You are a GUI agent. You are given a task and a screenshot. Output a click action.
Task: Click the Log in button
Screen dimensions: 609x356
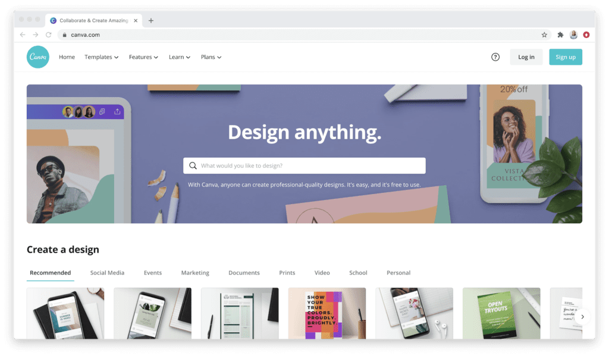tap(526, 57)
